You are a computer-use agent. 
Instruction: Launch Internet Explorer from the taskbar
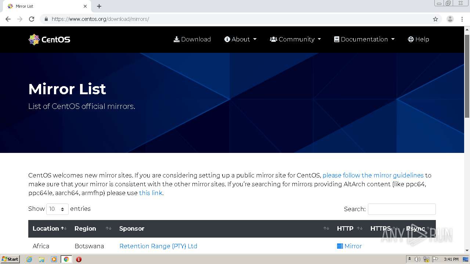pos(29,259)
